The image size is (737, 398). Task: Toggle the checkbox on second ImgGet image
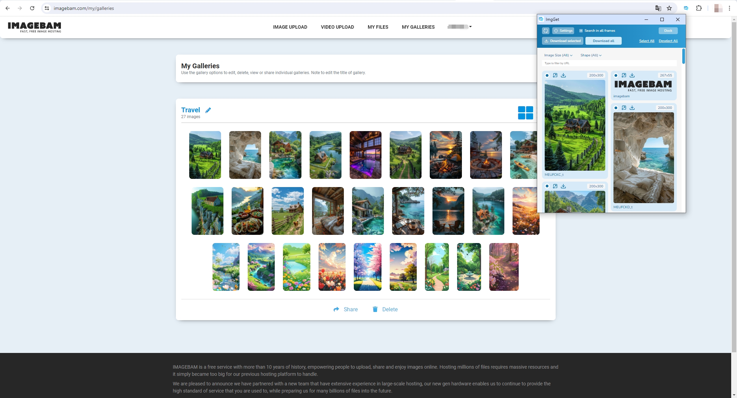[x=616, y=75]
